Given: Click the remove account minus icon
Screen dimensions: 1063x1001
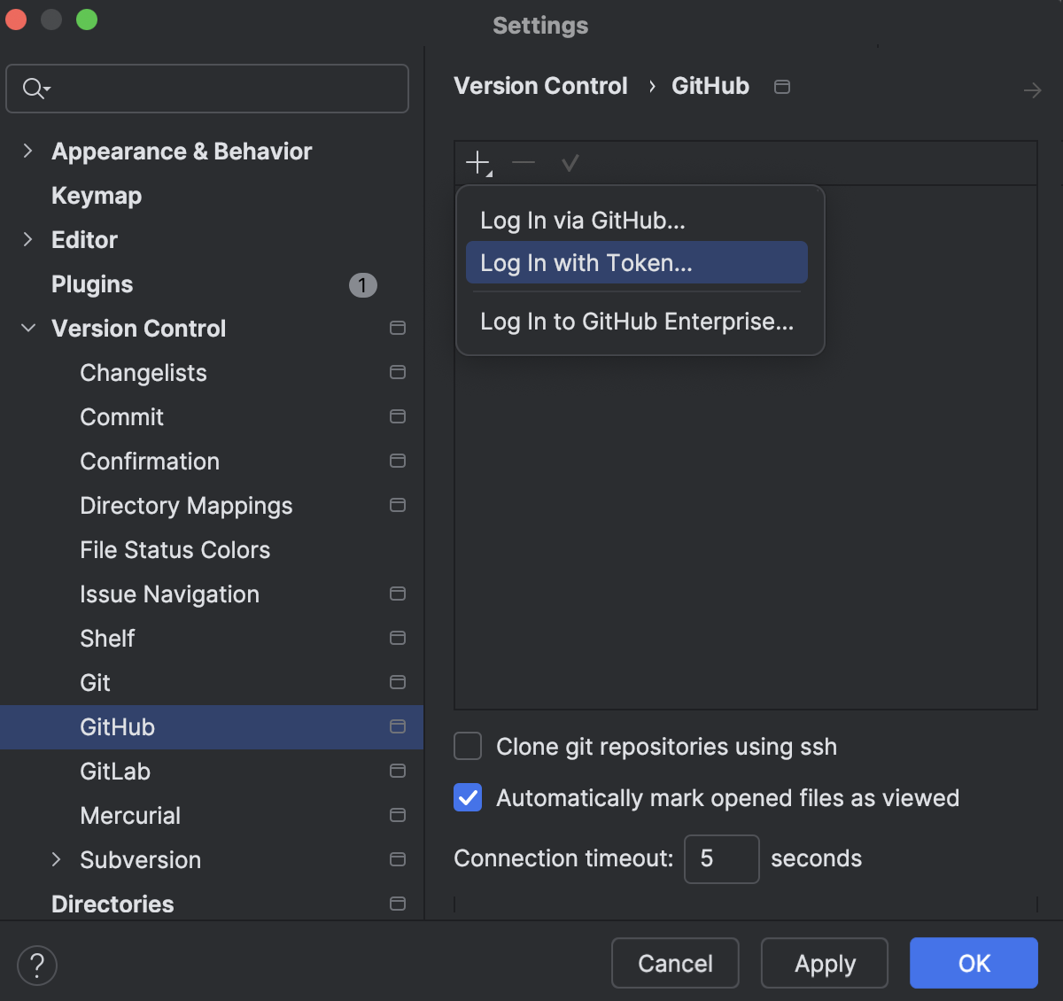Looking at the screenshot, I should (x=524, y=163).
